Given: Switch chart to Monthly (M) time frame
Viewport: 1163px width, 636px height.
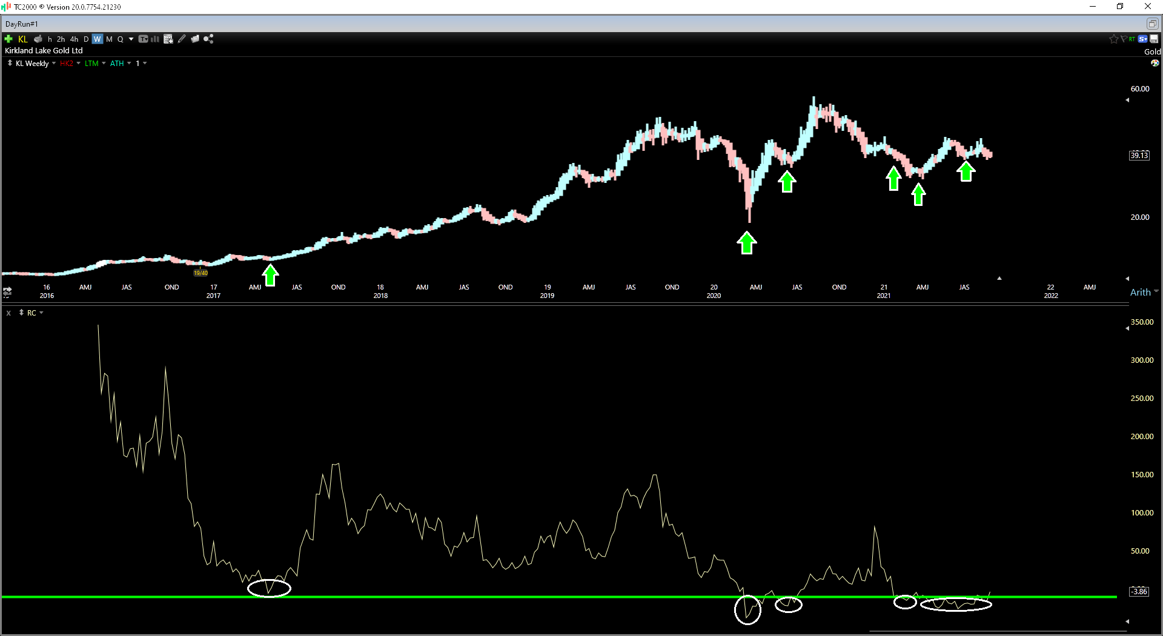Looking at the screenshot, I should point(109,39).
